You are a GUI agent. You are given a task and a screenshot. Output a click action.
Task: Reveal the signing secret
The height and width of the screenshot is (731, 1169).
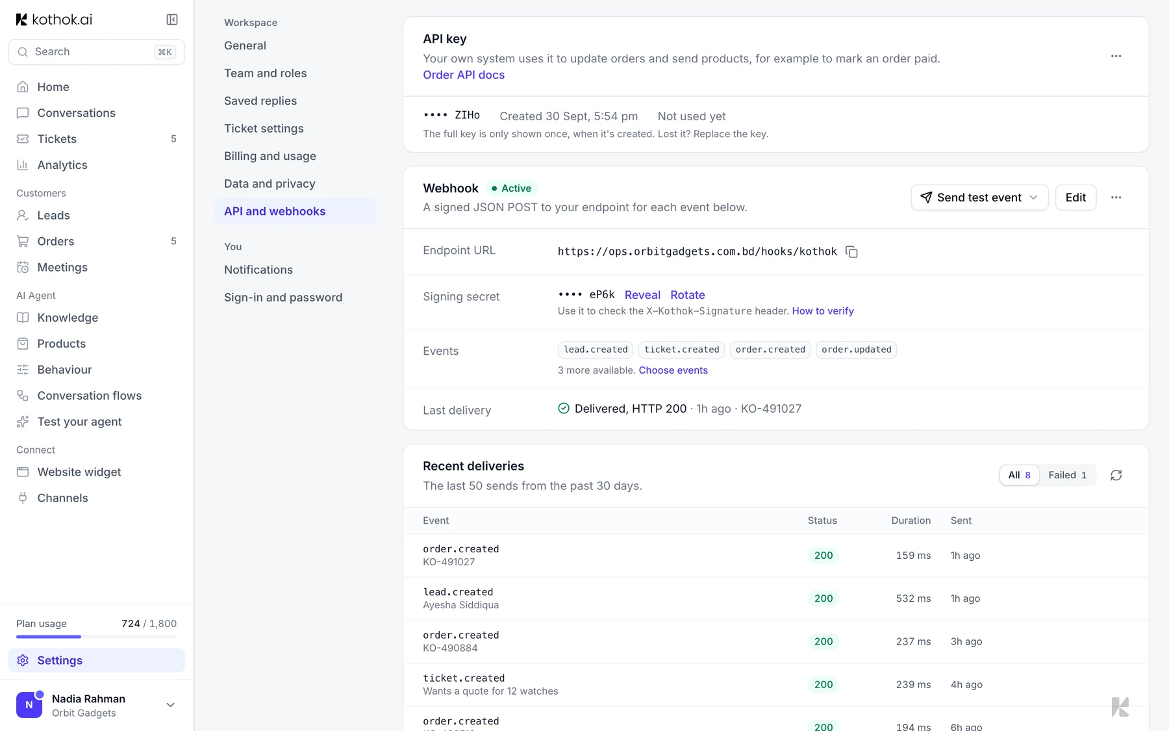pyautogui.click(x=642, y=295)
